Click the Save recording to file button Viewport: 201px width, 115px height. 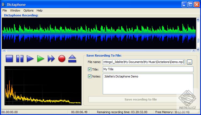(x=141, y=99)
